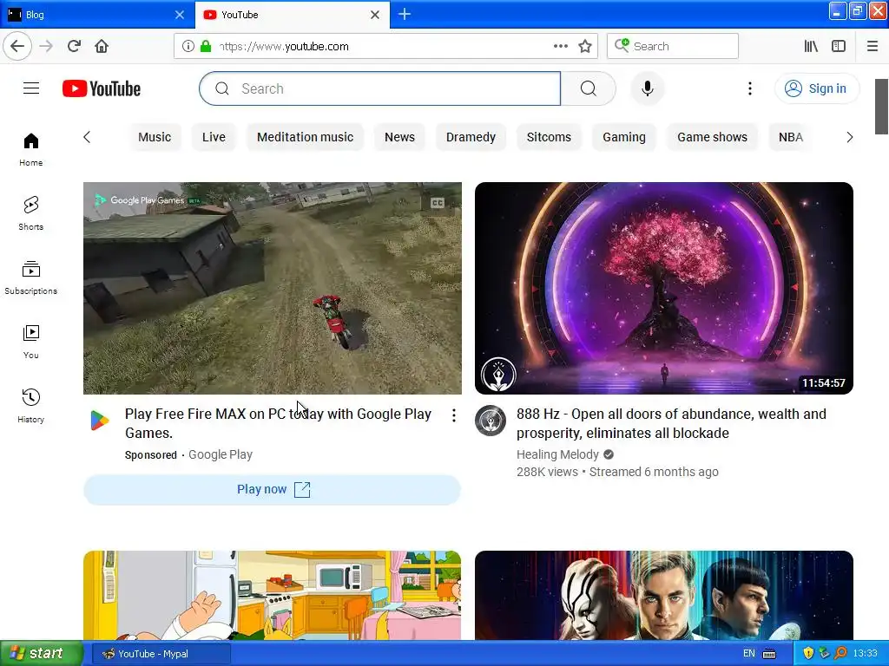Select the Game shows chip

click(x=712, y=137)
